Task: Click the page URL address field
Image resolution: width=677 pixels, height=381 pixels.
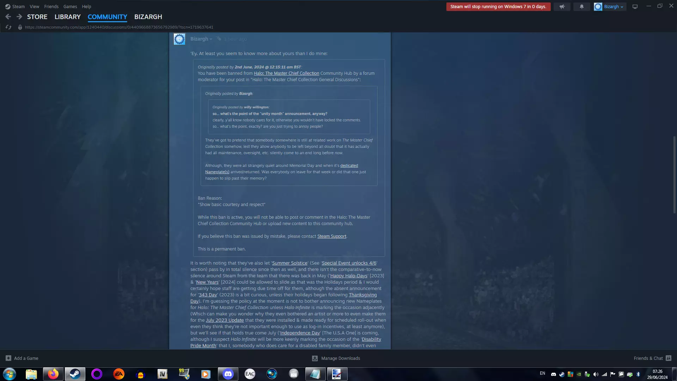Action: click(x=119, y=27)
